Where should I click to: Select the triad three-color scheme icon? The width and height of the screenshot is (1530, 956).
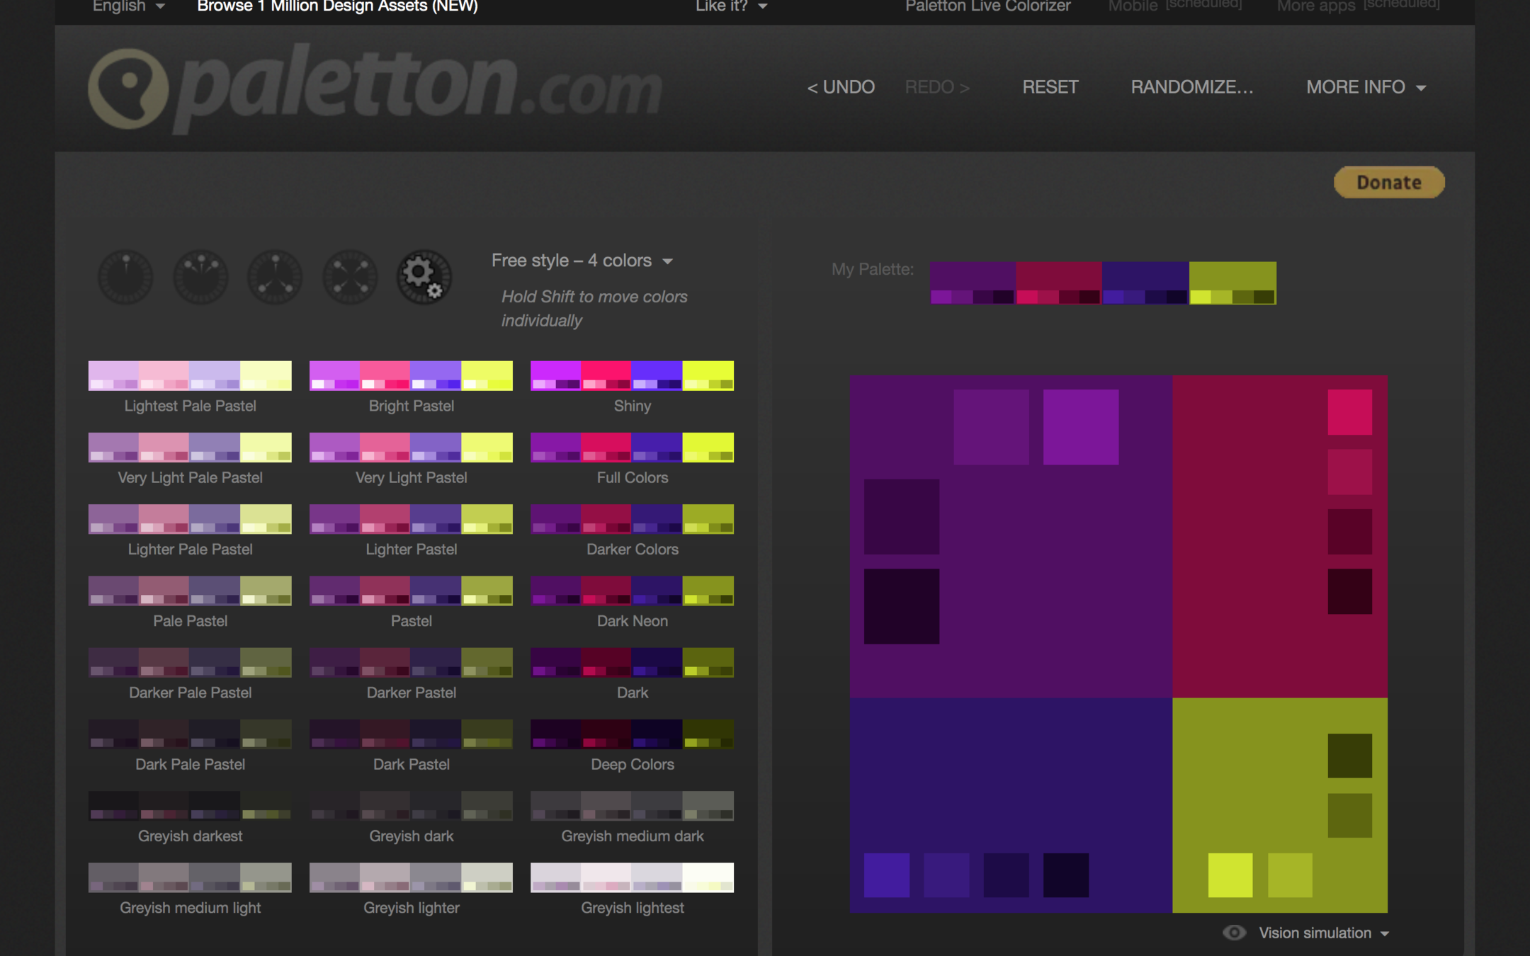275,277
